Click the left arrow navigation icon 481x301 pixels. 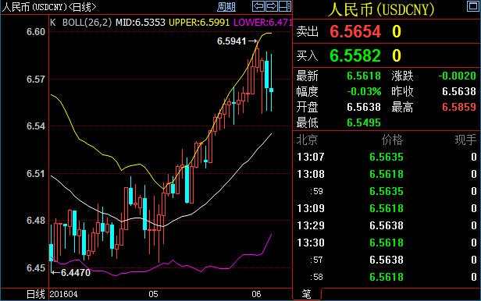[x=258, y=5]
